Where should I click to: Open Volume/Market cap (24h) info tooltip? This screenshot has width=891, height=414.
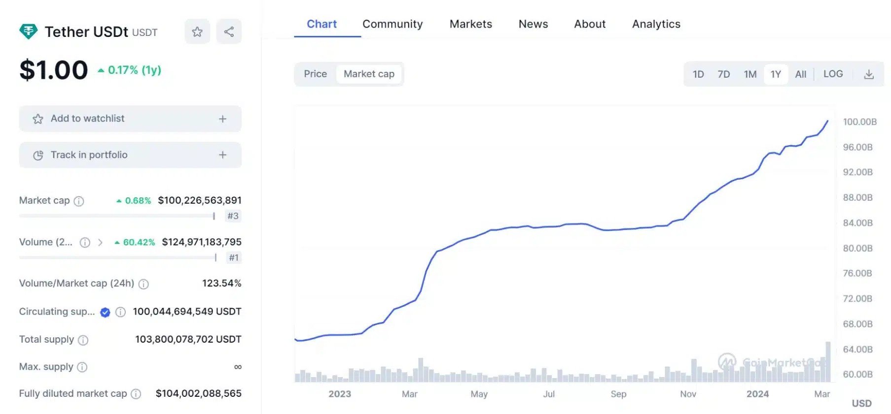pyautogui.click(x=143, y=284)
